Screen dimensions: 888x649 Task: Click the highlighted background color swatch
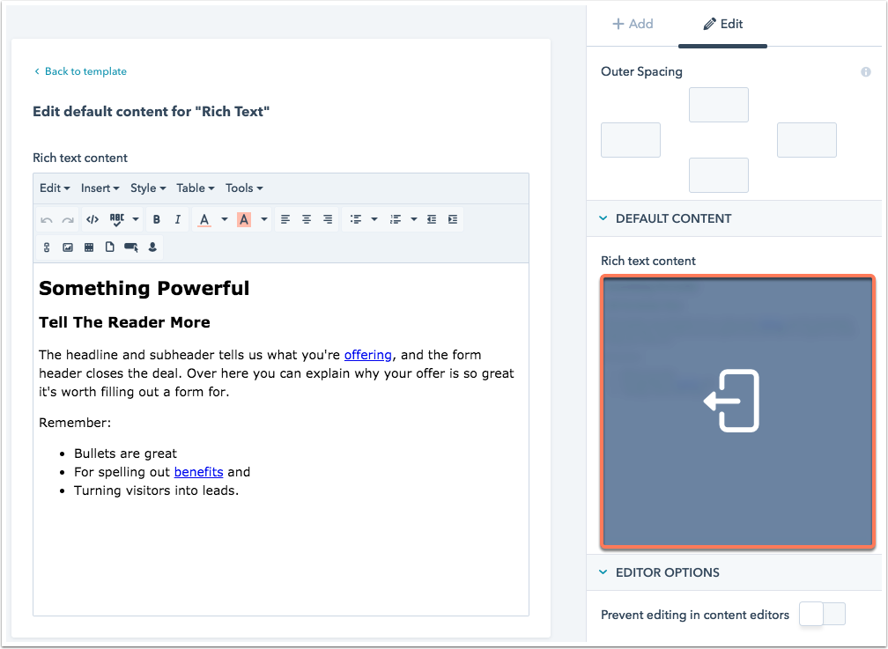242,219
